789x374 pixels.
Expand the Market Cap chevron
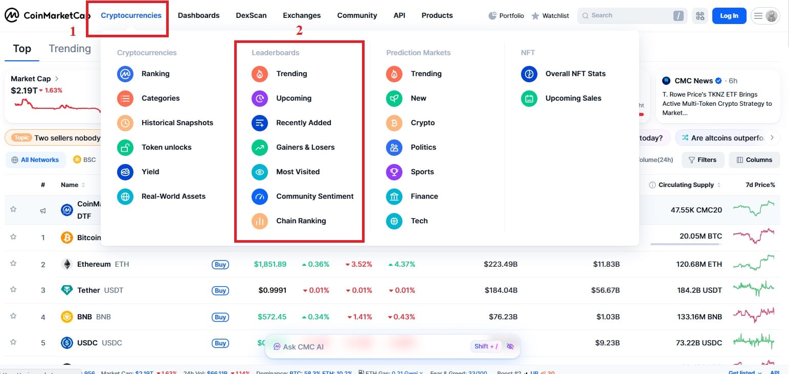[x=57, y=79]
